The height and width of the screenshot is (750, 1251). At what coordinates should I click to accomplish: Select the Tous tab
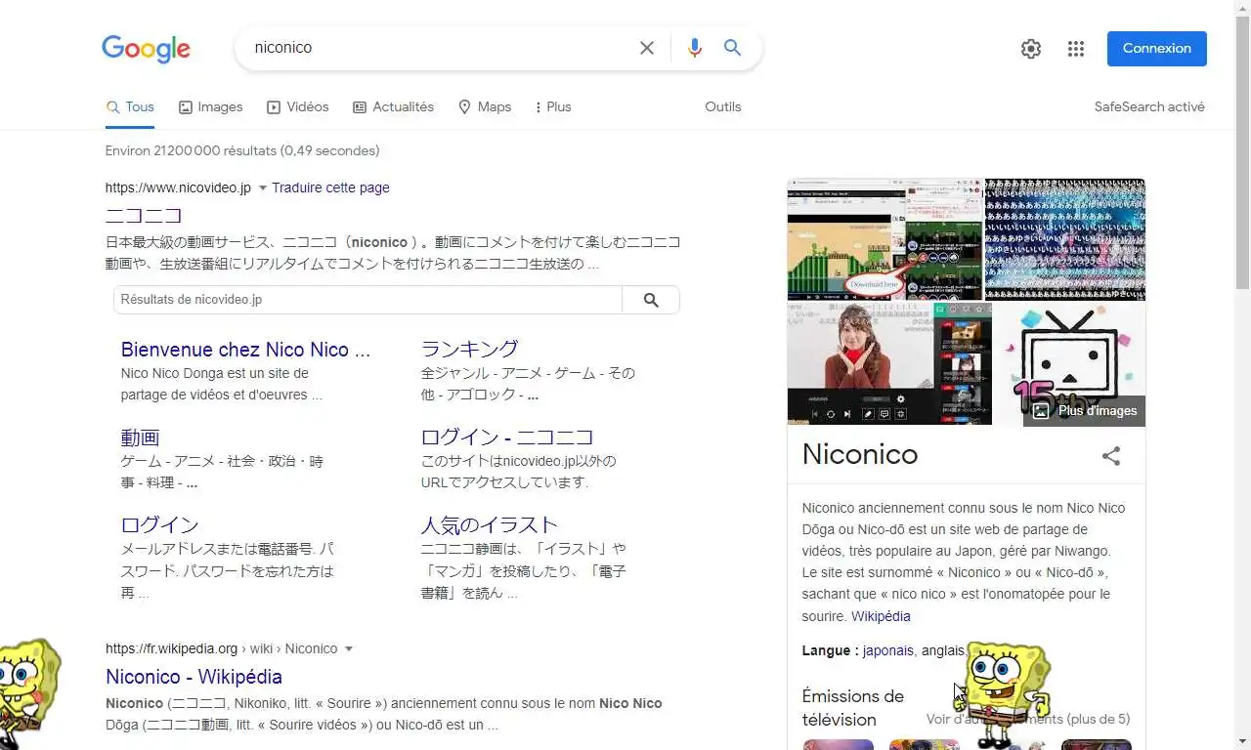(130, 107)
